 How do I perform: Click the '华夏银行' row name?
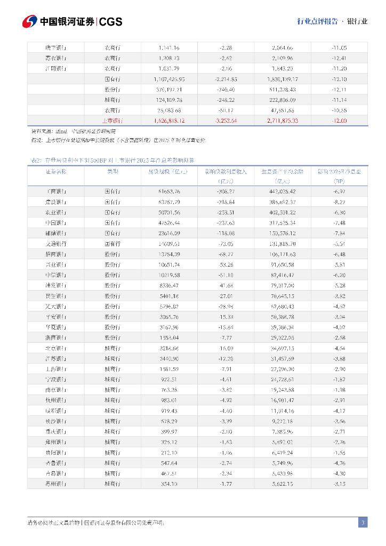tap(55, 327)
